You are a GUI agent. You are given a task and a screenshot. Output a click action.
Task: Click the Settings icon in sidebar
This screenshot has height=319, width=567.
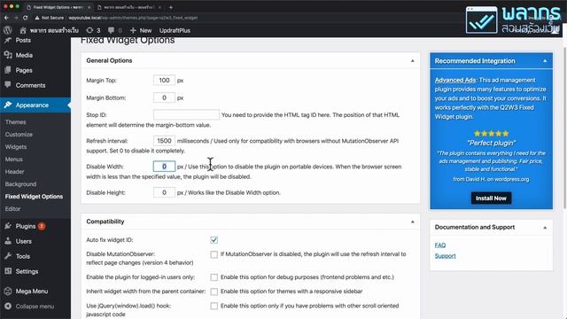coord(8,271)
